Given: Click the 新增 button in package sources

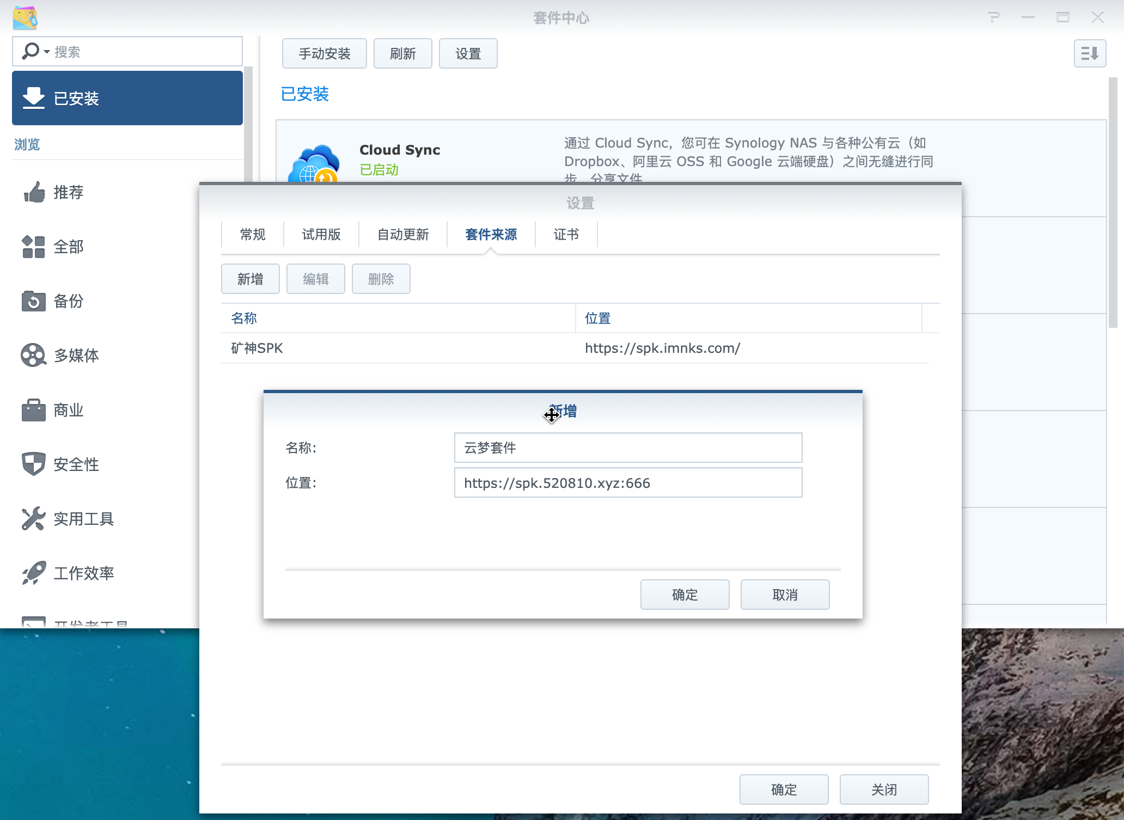Looking at the screenshot, I should point(251,279).
